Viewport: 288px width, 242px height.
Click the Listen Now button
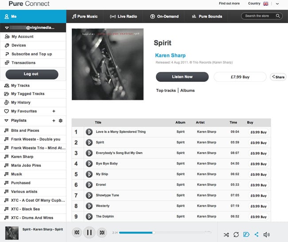click(x=182, y=77)
